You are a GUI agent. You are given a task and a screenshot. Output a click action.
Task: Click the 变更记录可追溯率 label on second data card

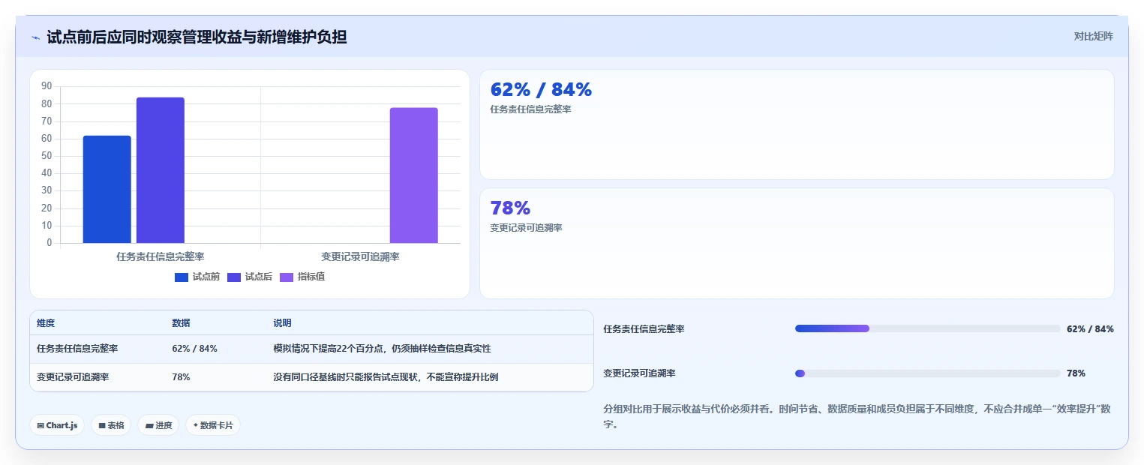click(526, 228)
